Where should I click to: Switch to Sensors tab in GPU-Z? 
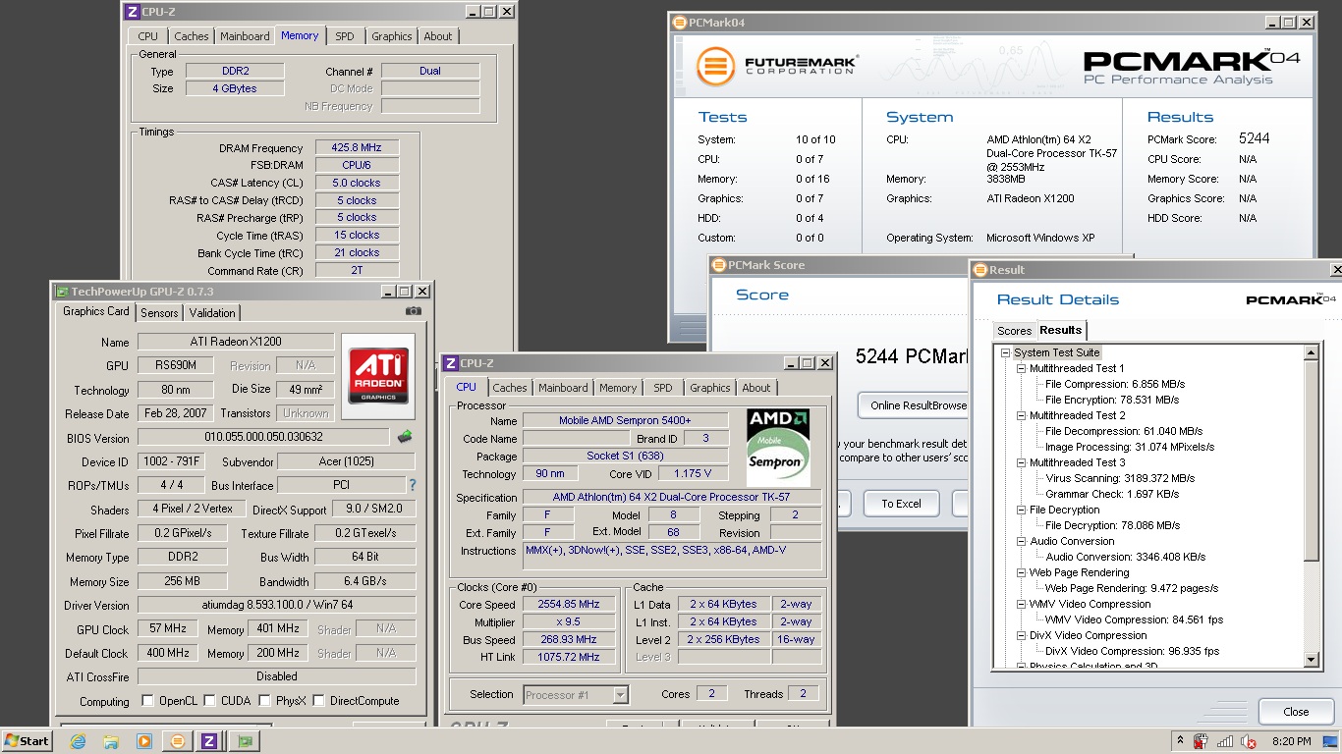pyautogui.click(x=159, y=313)
